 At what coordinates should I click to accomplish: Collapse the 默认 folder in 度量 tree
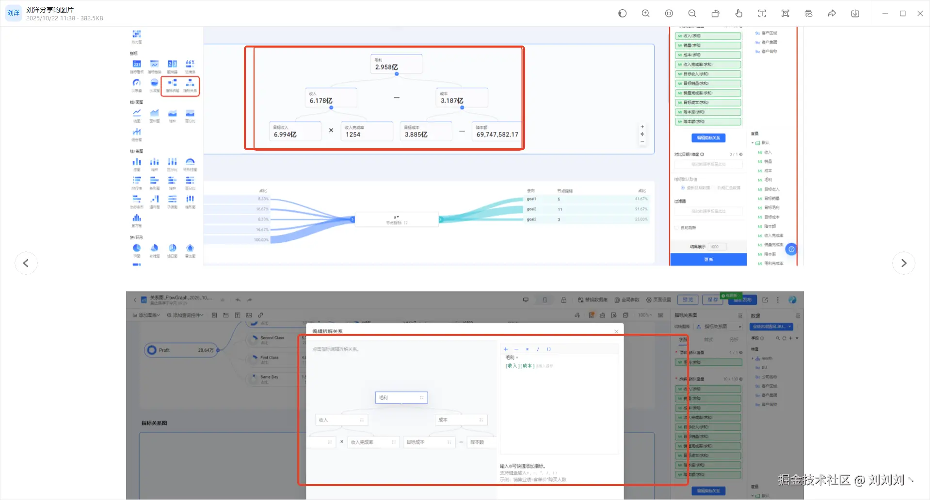click(753, 143)
